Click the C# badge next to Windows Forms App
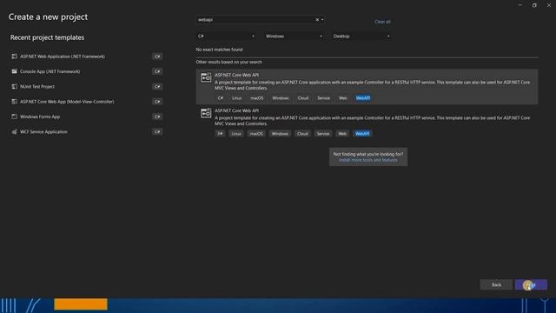 pyautogui.click(x=157, y=117)
